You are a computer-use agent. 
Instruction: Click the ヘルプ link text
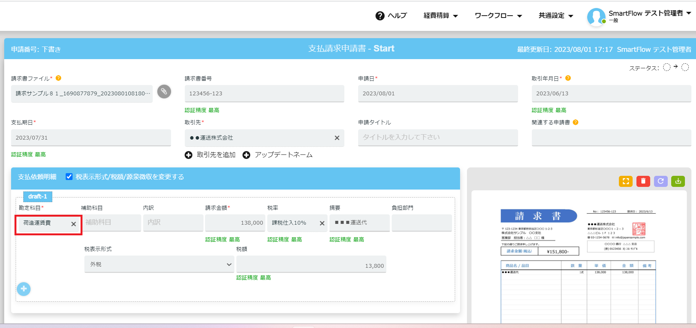[397, 16]
